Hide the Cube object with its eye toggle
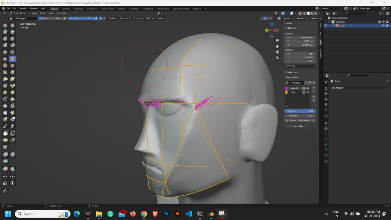Screen dimensions: 391x220 tap(383, 26)
